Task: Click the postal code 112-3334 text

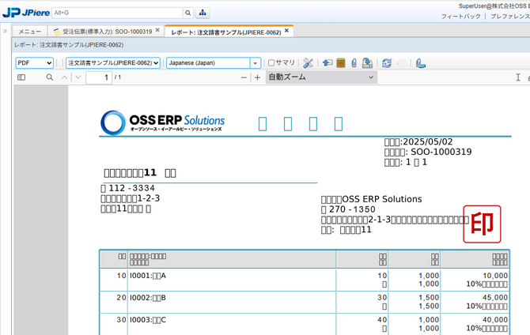Action: coord(132,188)
